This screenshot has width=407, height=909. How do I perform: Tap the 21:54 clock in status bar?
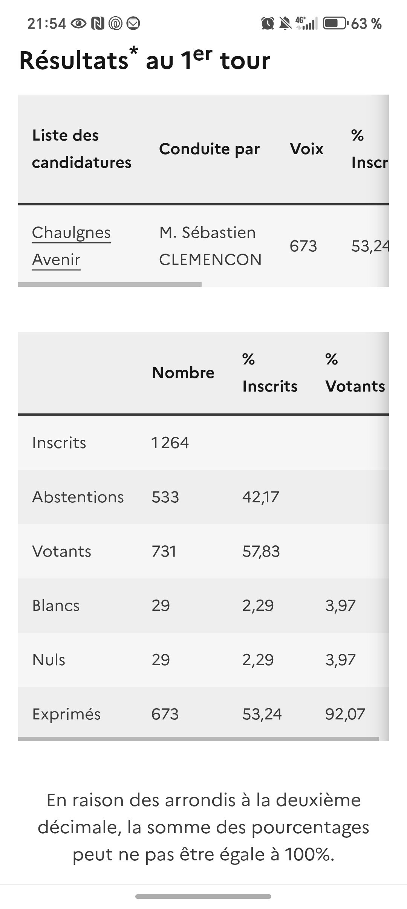coord(47,24)
